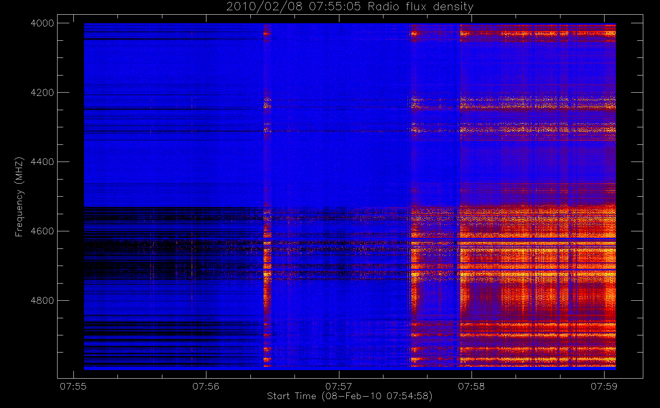This screenshot has height=408, width=660.
Task: Select the 4800 frequency tick label
Action: click(x=42, y=301)
